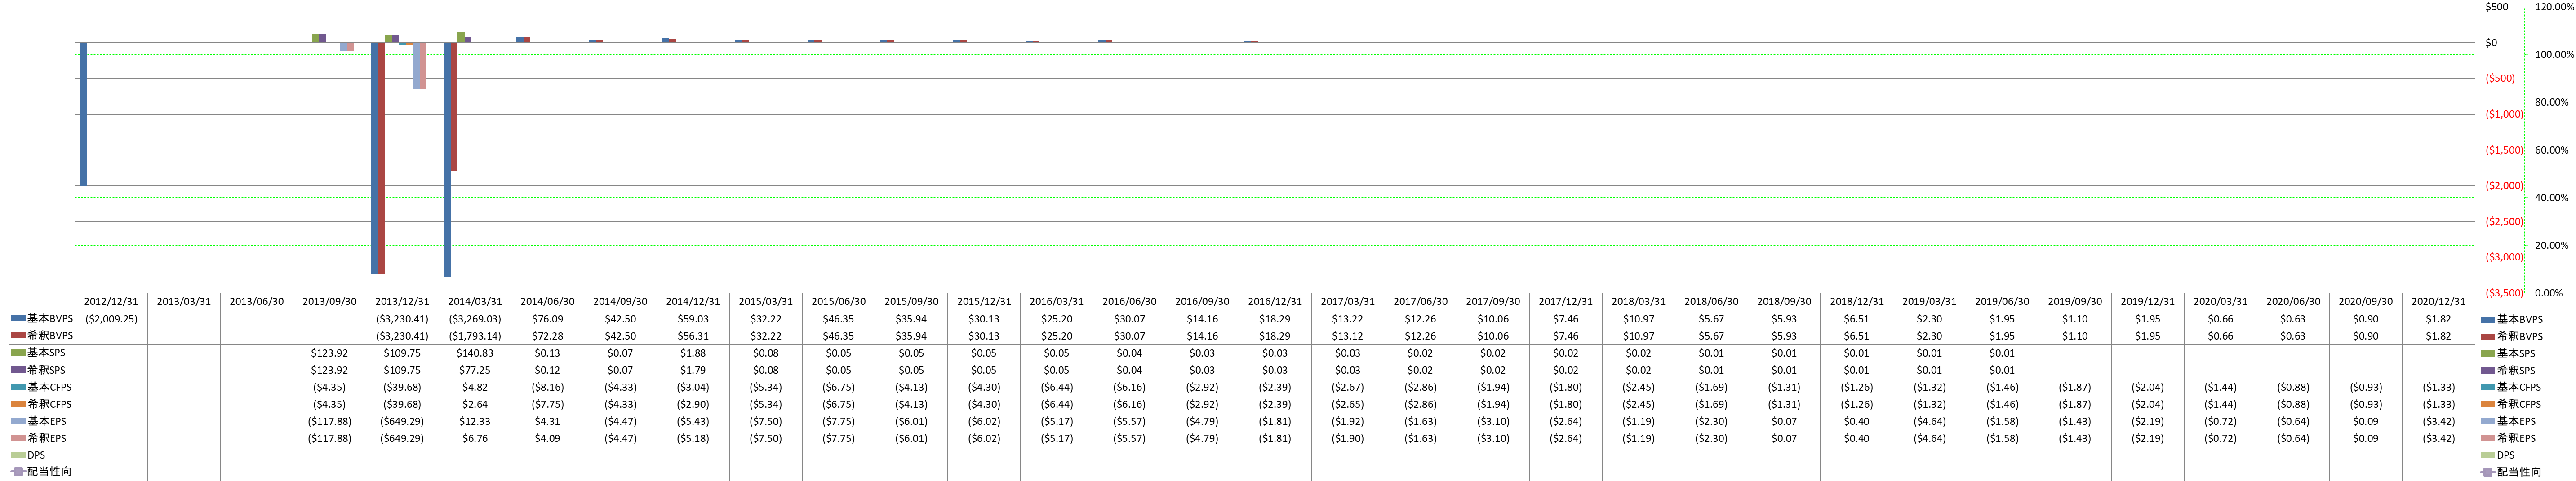Select the 基本CFPS label in the left legend
Viewport: 2576px width, 481px height.
(x=50, y=387)
